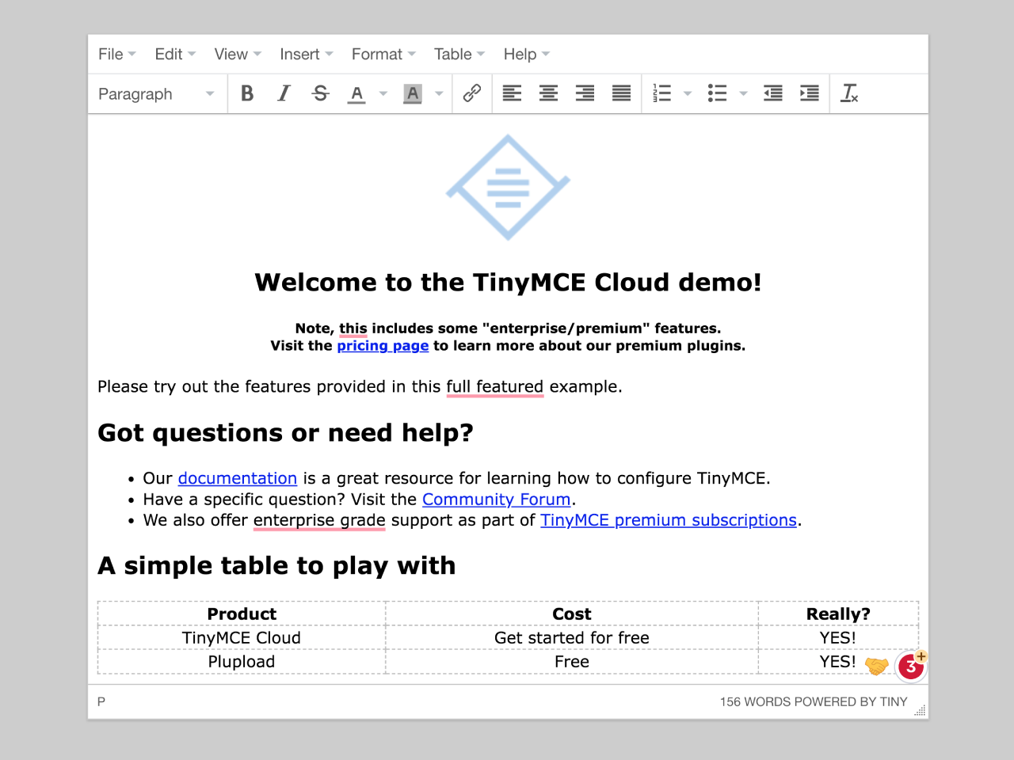Align text left

513,93
